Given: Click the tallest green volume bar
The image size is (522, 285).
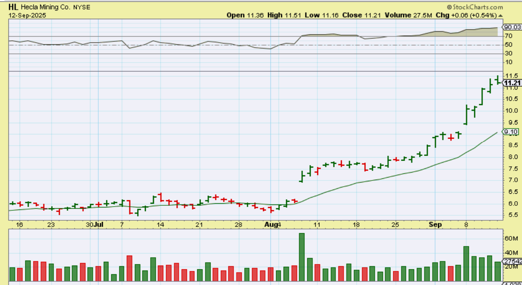Looking at the screenshot, I should pyautogui.click(x=302, y=257).
